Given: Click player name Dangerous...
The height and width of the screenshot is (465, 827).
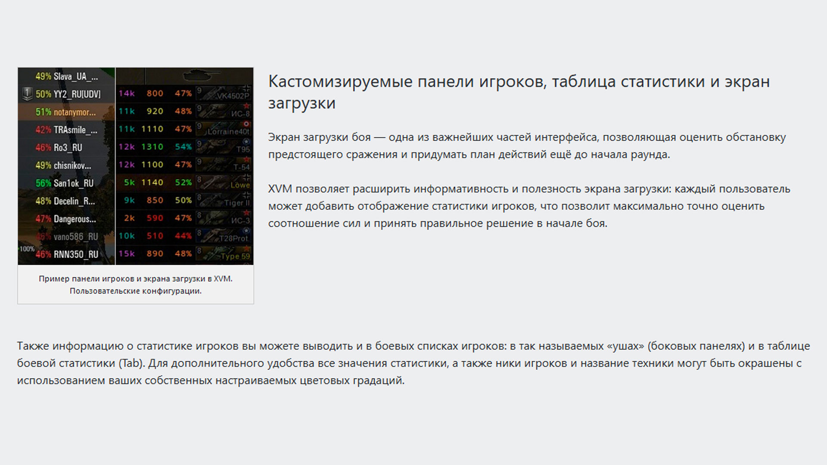Looking at the screenshot, I should tap(75, 219).
